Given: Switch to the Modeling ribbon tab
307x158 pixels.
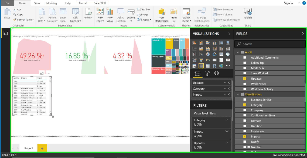Looking at the screenshot, I should 52,3.
